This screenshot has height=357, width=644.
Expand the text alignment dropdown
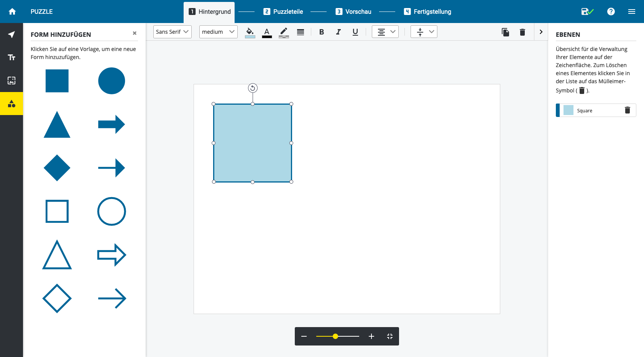coord(385,32)
